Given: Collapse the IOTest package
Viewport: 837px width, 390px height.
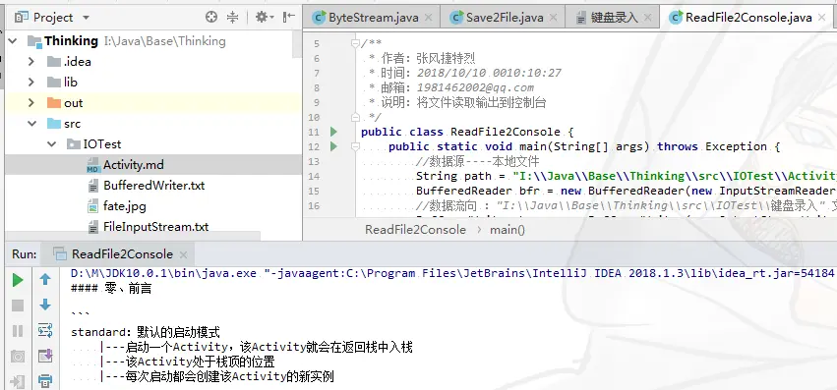Looking at the screenshot, I should click(52, 144).
